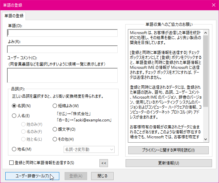Open プライバシーに関する声明を読む(I)
This screenshot has width=219, height=183.
[x=168, y=150]
